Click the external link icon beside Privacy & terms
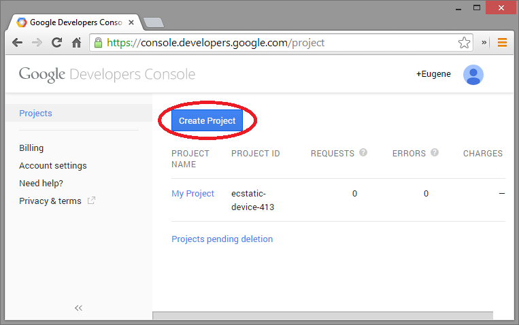519x325 pixels. (91, 200)
